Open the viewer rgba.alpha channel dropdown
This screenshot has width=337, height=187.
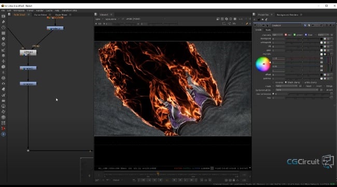click(112, 19)
